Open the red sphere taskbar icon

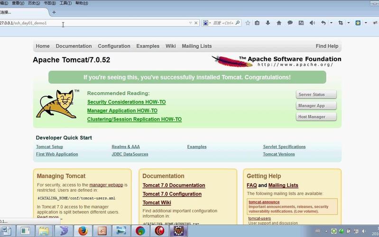(159, 231)
